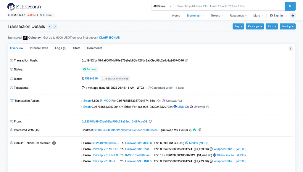Screen dimensions: 303x172
Task: Click Uniswap V3: LINK 3 sender link
Action: [x=104, y=155]
